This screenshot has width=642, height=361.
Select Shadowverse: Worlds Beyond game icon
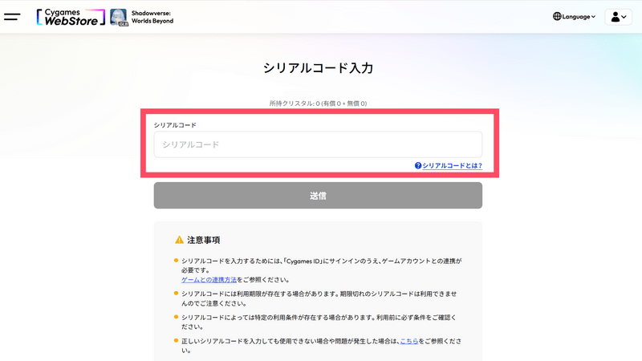coord(119,17)
